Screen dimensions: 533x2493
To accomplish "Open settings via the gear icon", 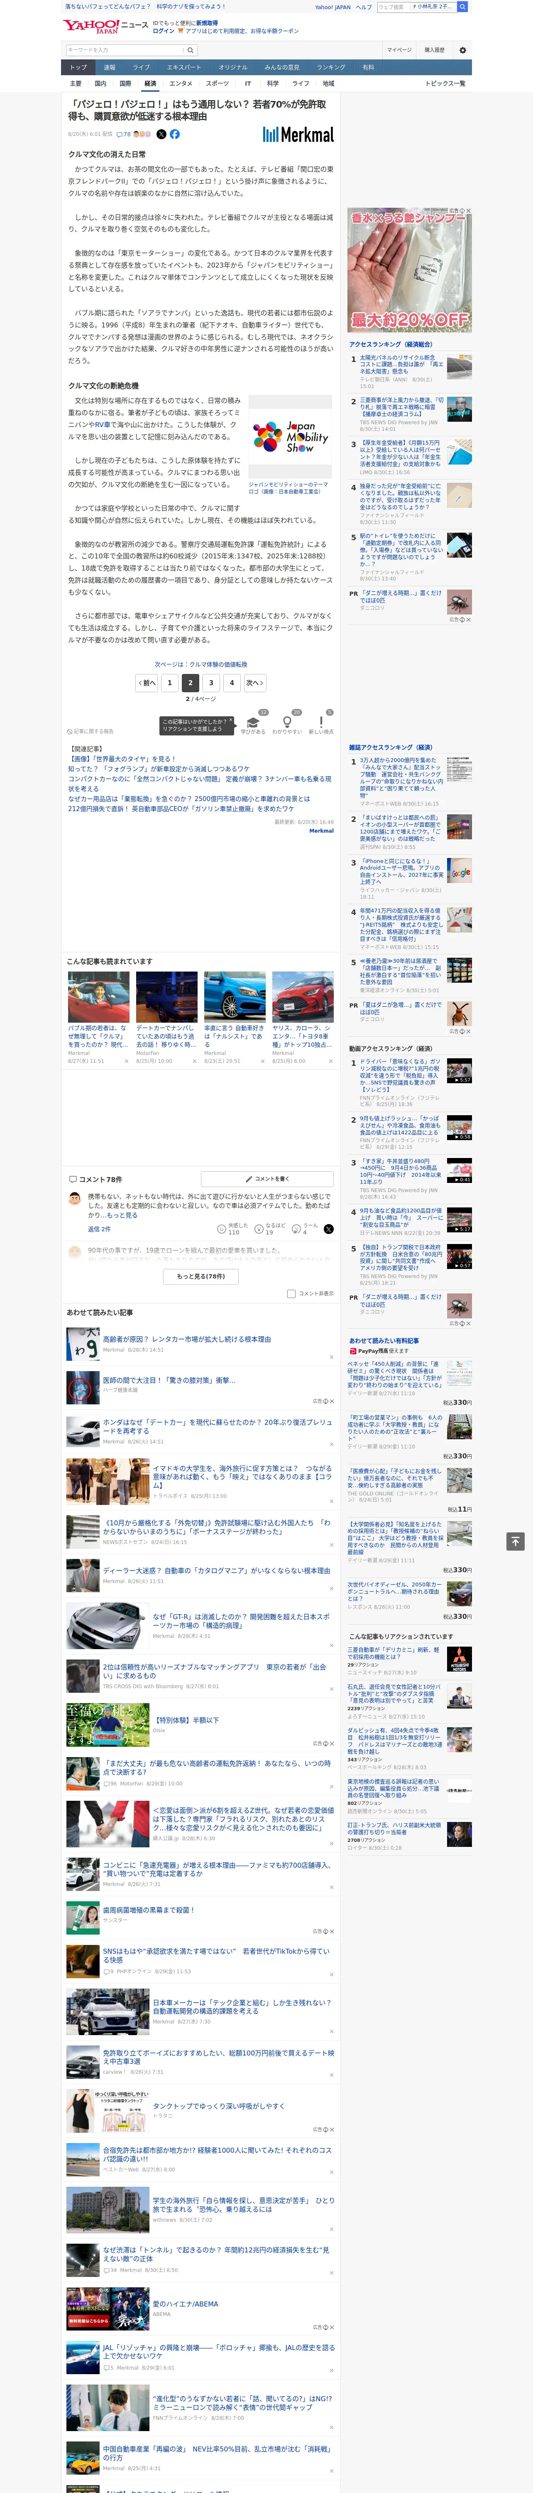I will (x=462, y=49).
